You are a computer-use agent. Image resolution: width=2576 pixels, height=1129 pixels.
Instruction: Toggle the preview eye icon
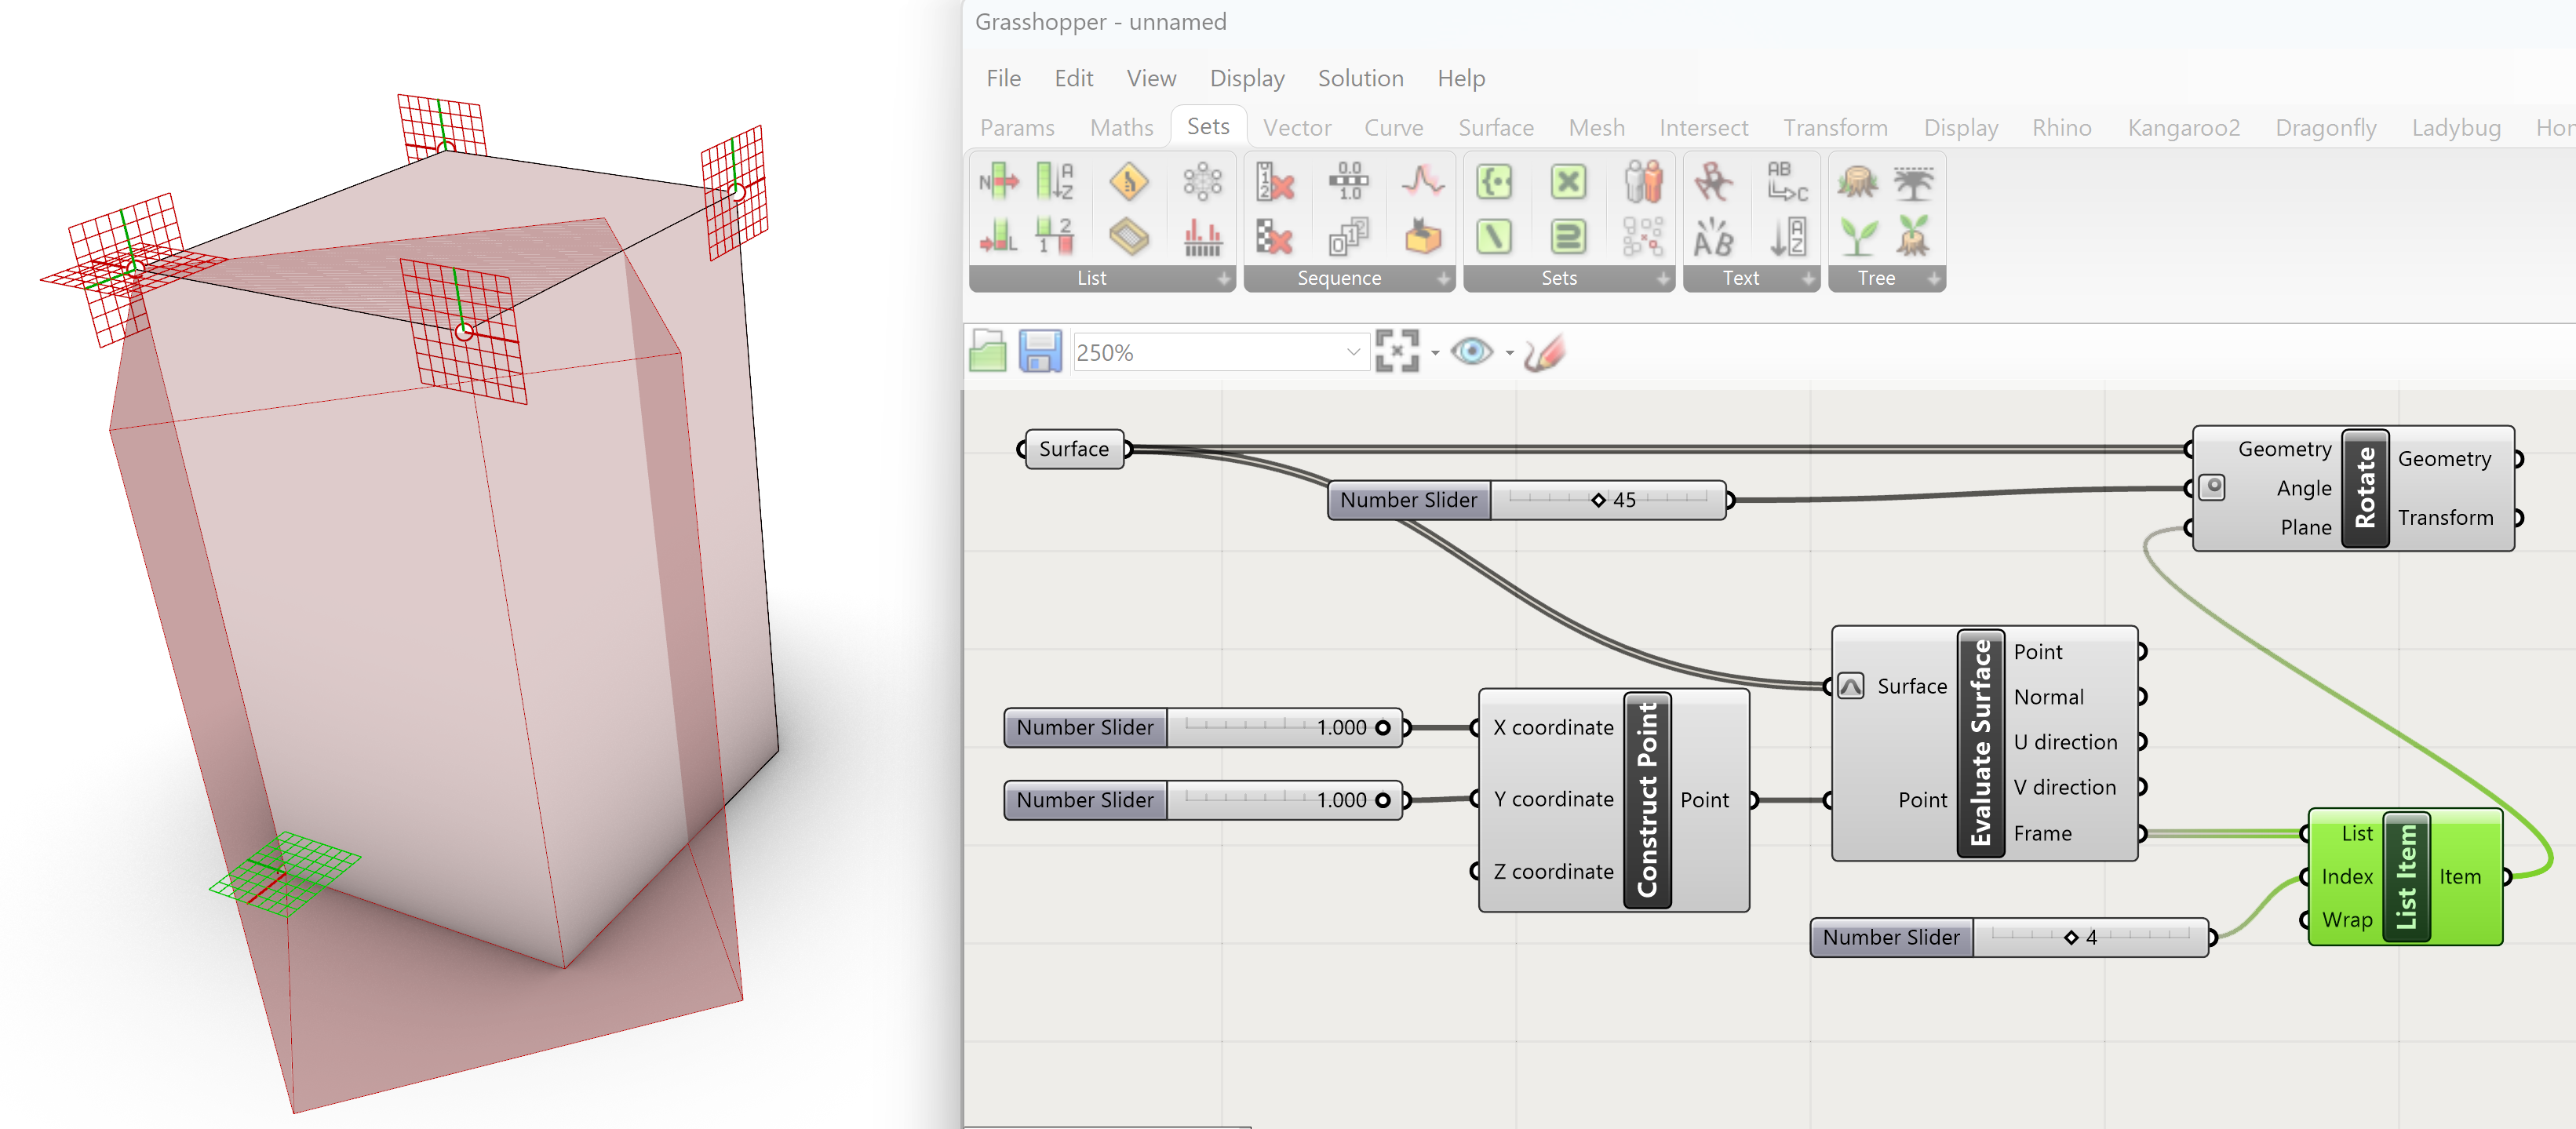tap(1471, 352)
